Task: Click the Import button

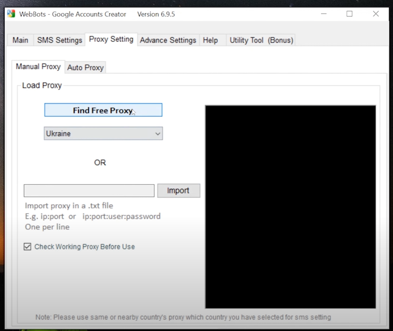Action: click(x=178, y=191)
